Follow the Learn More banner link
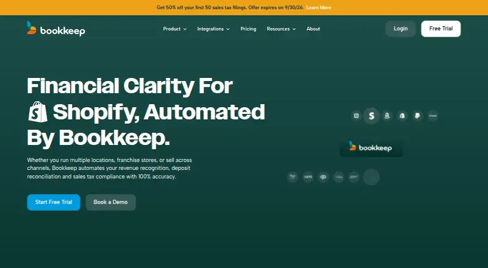Image resolution: width=488 pixels, height=268 pixels. pyautogui.click(x=318, y=7)
